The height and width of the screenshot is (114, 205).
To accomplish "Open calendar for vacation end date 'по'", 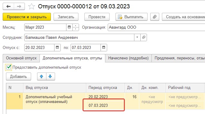I will coord(104,47).
